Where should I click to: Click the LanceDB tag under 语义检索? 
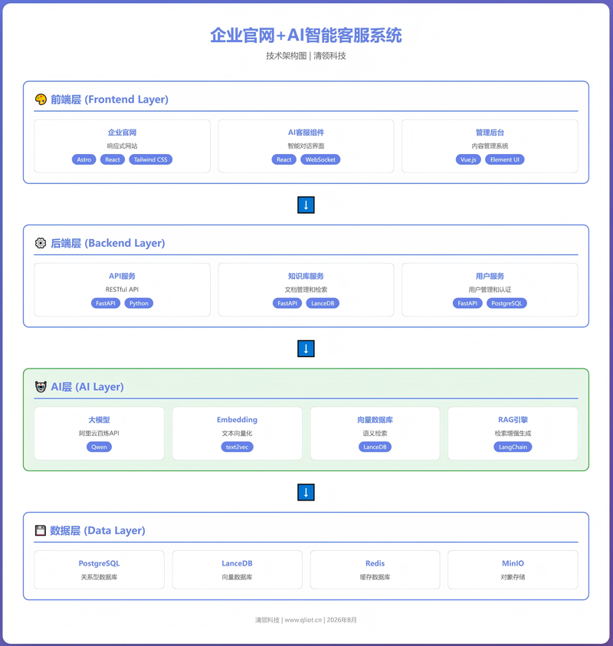click(x=375, y=447)
